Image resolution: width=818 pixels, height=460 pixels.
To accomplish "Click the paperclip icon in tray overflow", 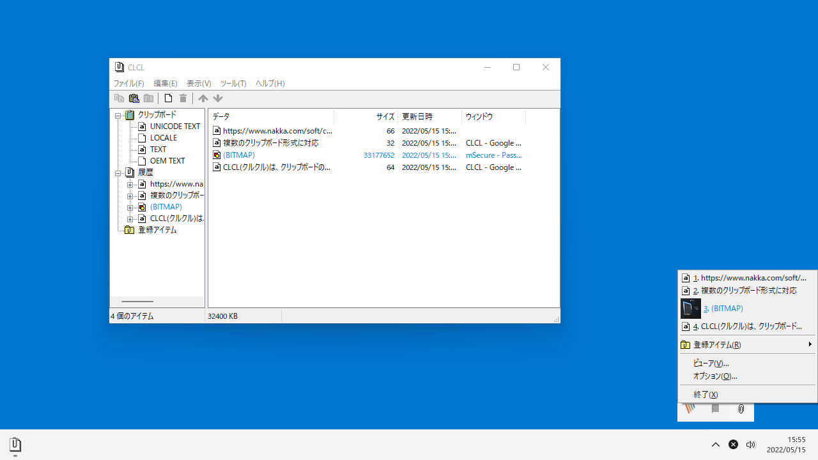I will pyautogui.click(x=741, y=409).
